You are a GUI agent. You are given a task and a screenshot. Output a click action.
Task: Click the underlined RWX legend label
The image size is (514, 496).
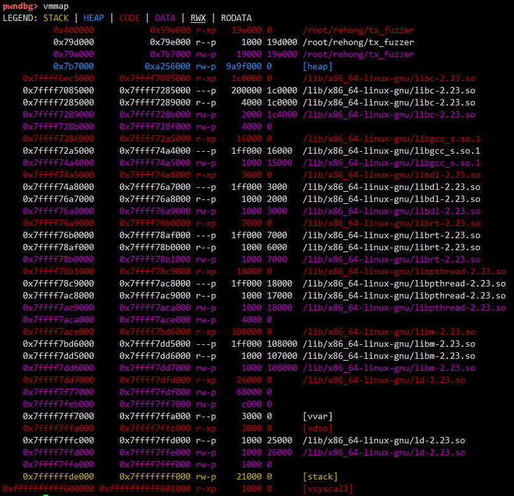click(198, 18)
